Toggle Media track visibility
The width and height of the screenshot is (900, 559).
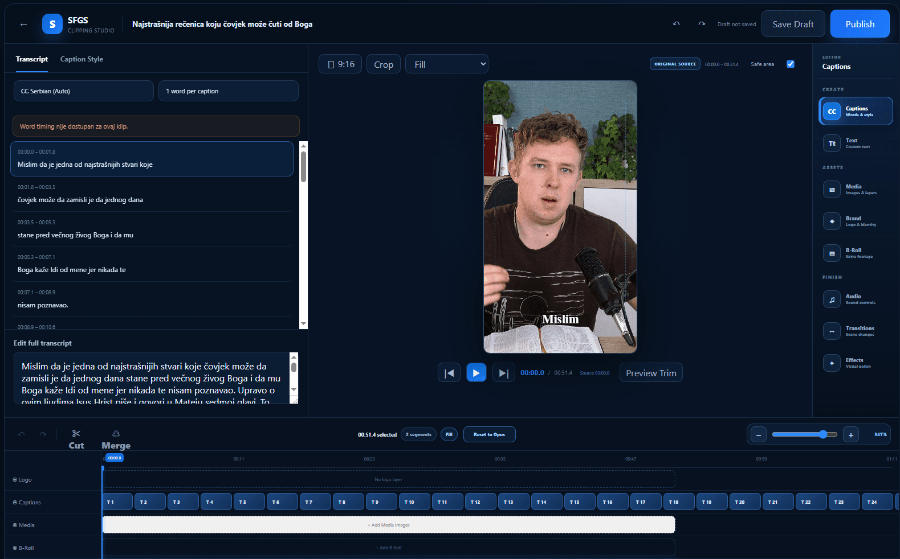tap(15, 525)
